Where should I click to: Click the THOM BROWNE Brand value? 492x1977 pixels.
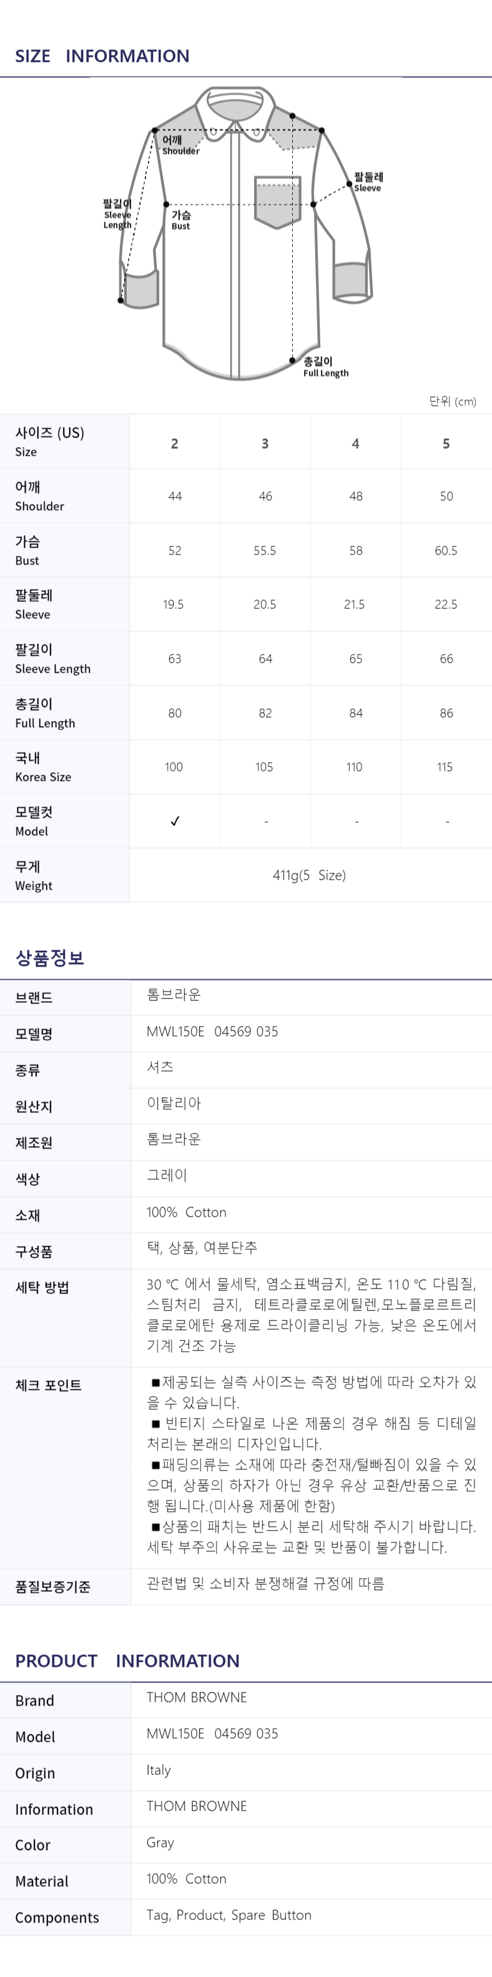(x=197, y=1697)
